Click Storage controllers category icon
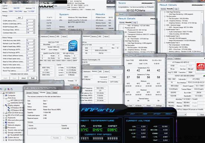The width and height of the screenshot is (205, 143). coord(6,133)
